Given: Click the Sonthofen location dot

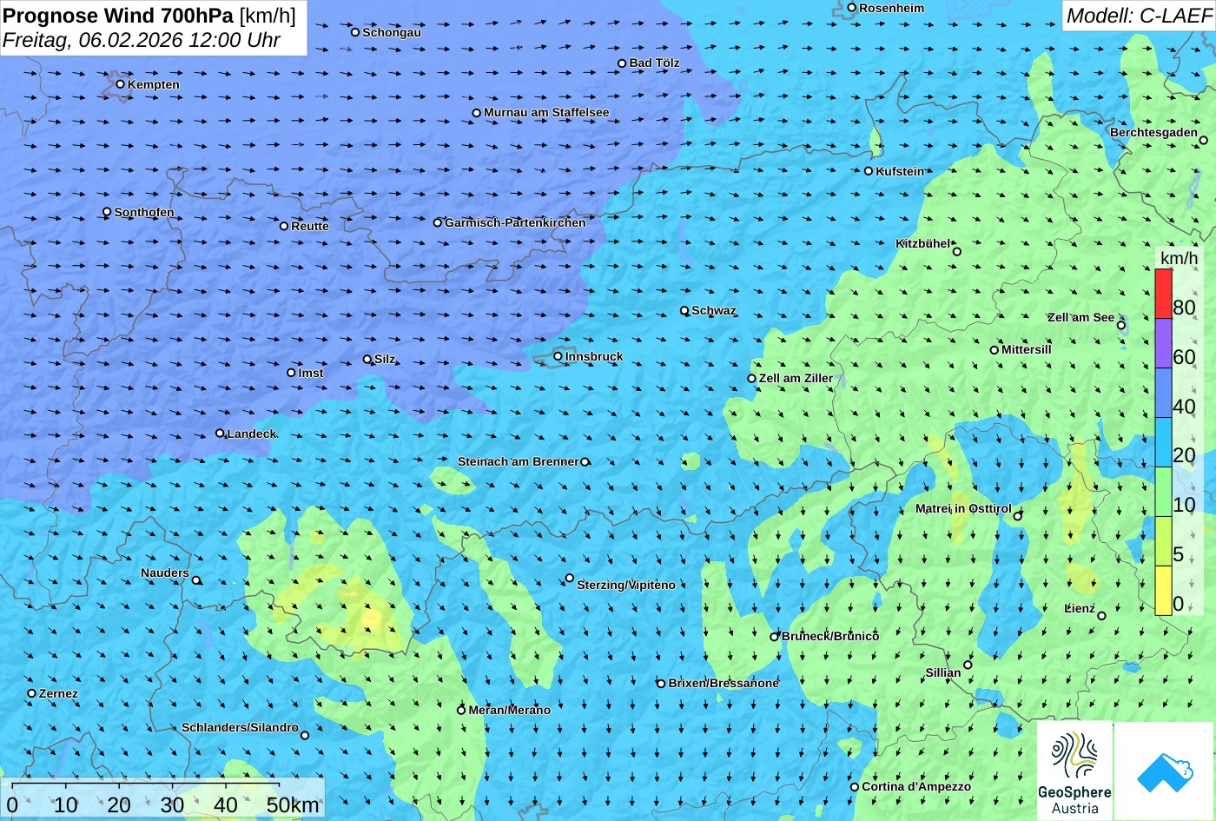Looking at the screenshot, I should click(107, 212).
